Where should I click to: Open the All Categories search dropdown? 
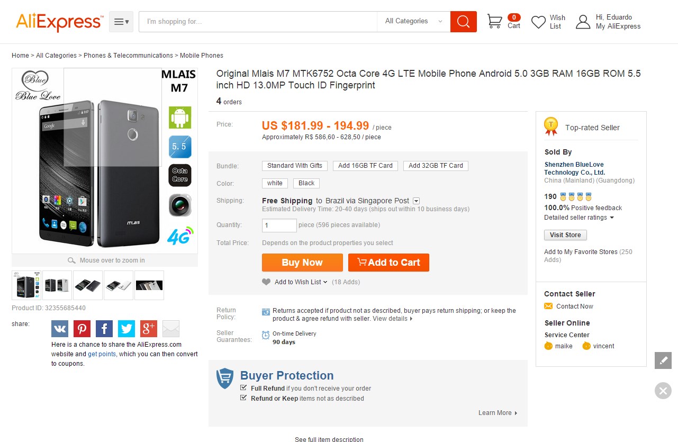coord(413,21)
